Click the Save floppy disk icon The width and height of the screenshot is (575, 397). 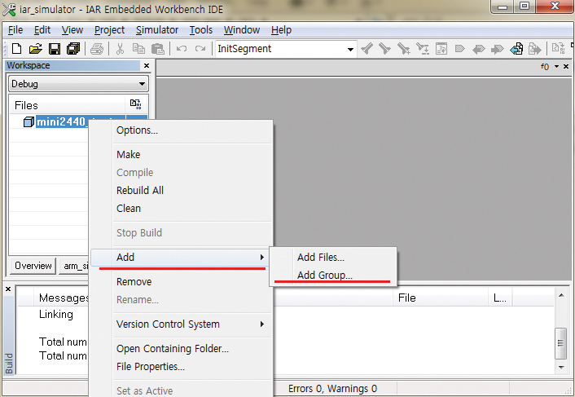coord(55,49)
